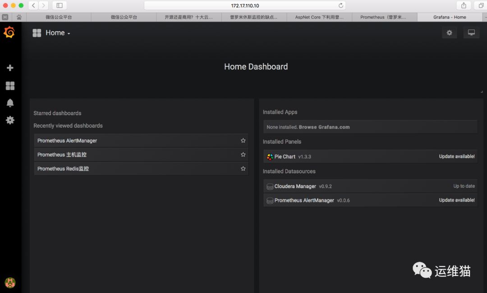This screenshot has height=293, width=487.
Task: Star the Prometheus 主机监控 dashboard
Action: click(x=243, y=154)
